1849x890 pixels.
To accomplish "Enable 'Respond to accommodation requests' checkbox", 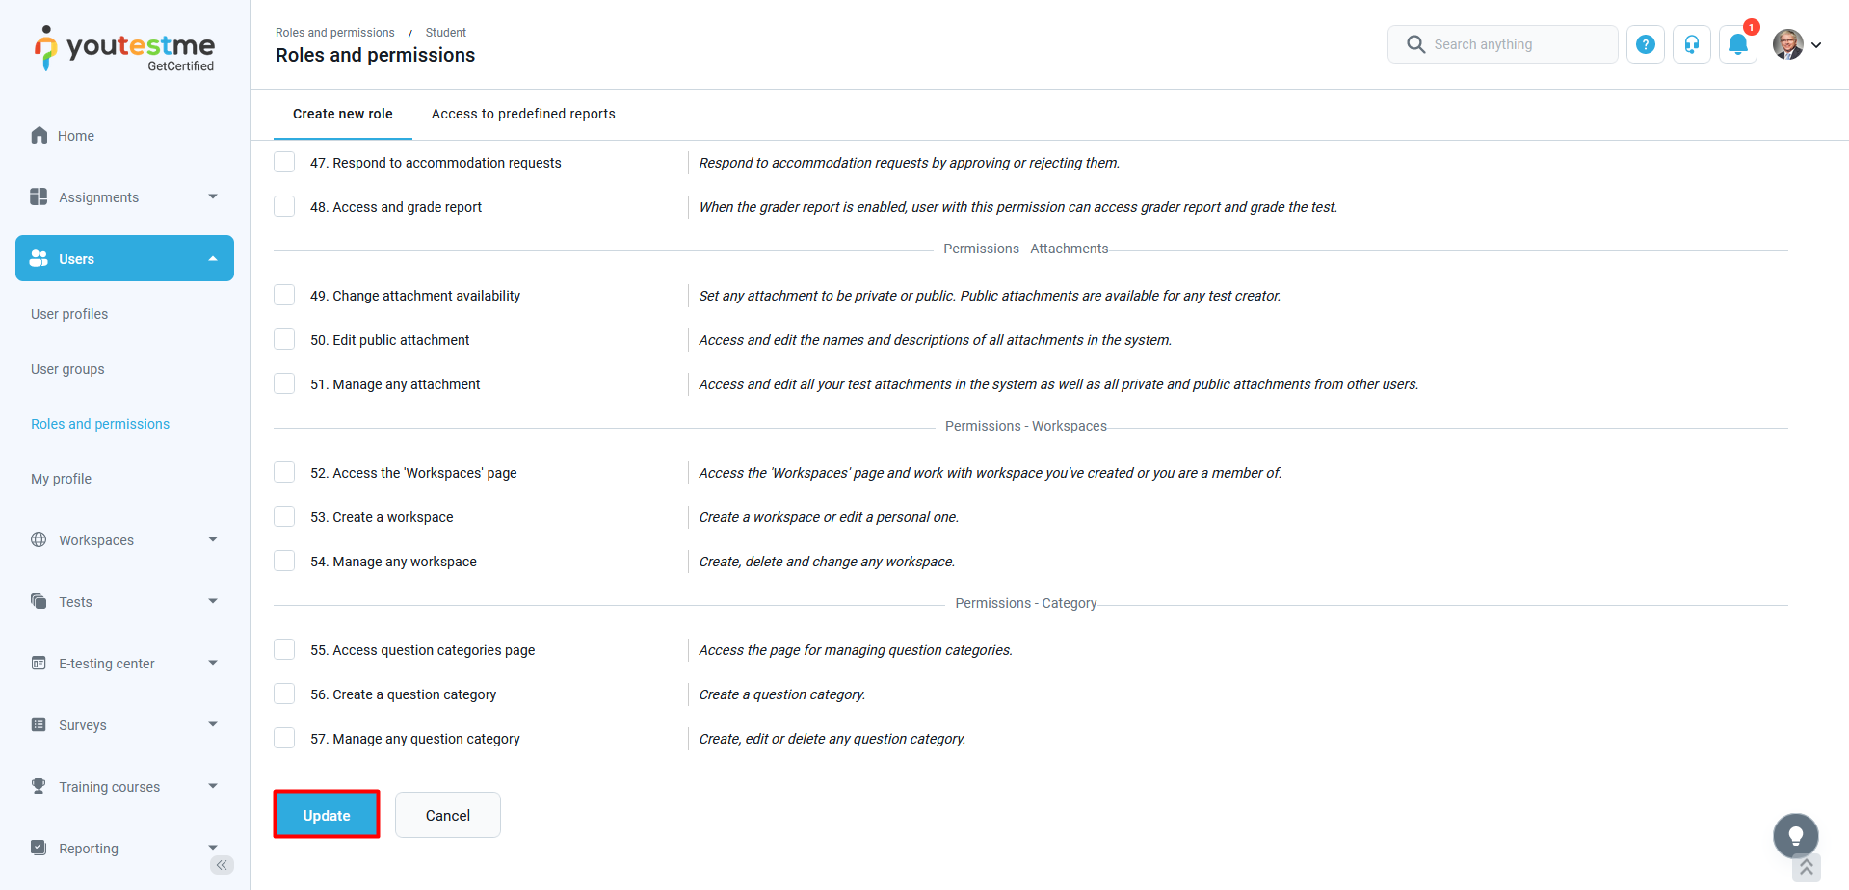I will 284,162.
